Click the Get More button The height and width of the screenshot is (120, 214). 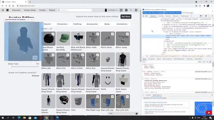tap(126, 17)
